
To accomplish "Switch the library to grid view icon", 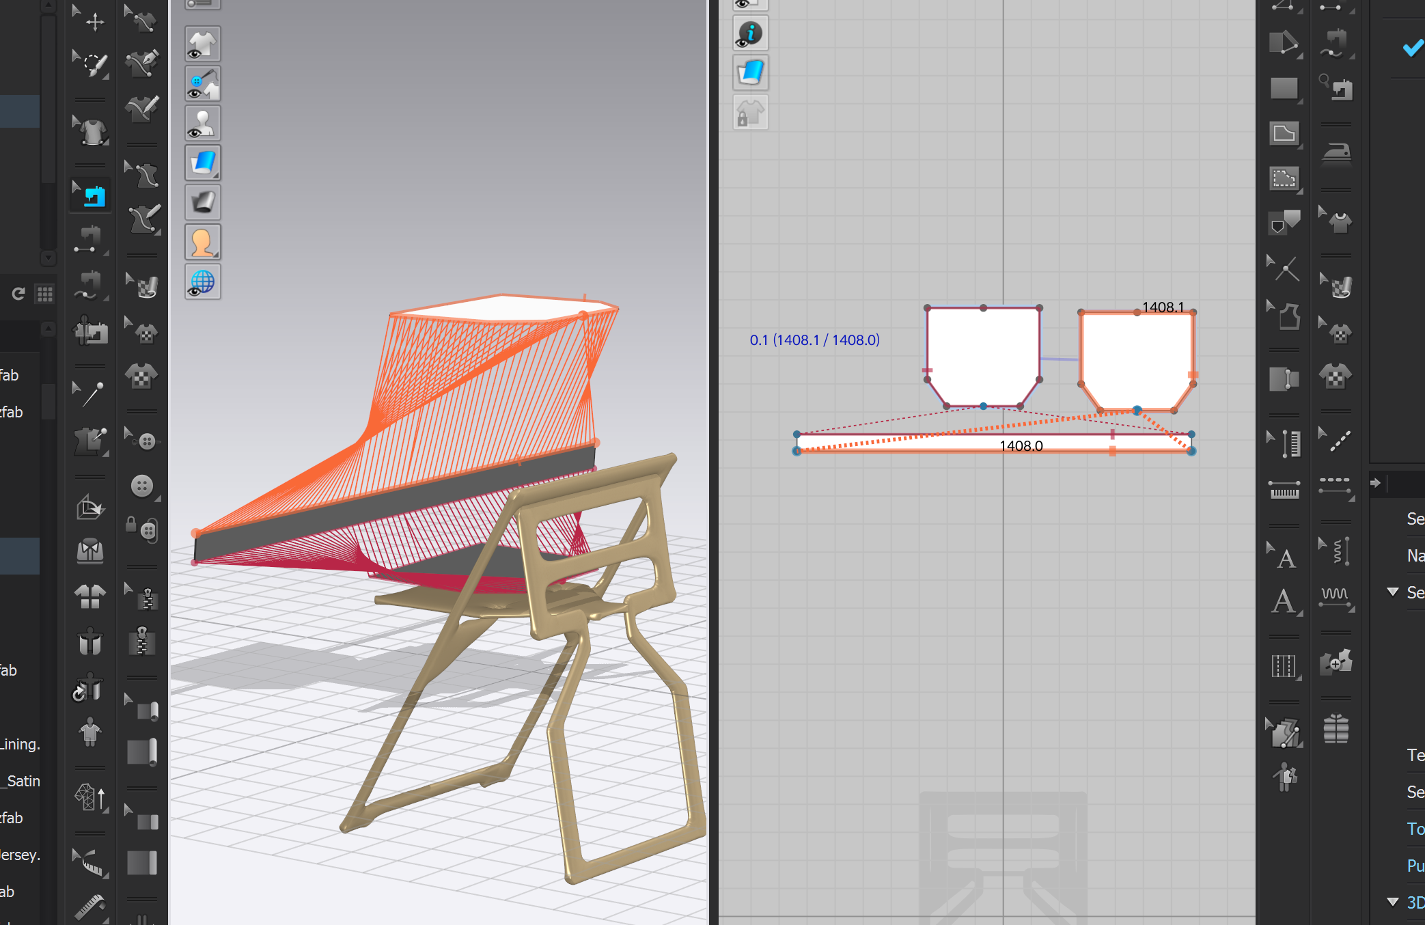I will tap(45, 294).
